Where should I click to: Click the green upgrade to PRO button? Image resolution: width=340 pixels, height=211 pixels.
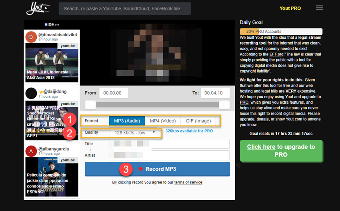(x=281, y=151)
